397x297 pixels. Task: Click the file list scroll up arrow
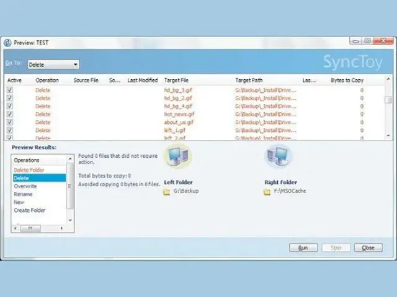(388, 79)
